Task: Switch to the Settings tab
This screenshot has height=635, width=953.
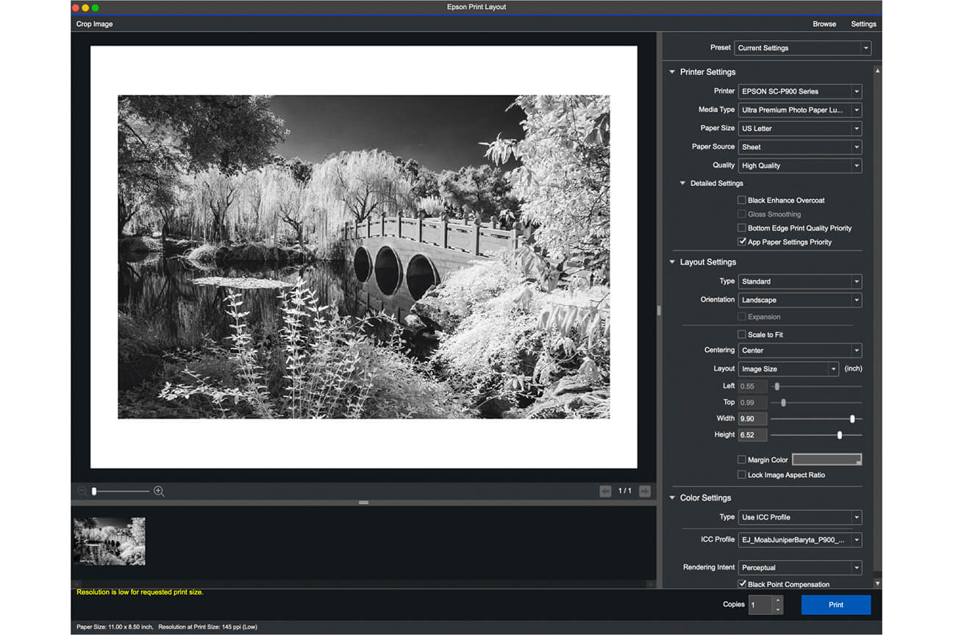Action: 863,24
